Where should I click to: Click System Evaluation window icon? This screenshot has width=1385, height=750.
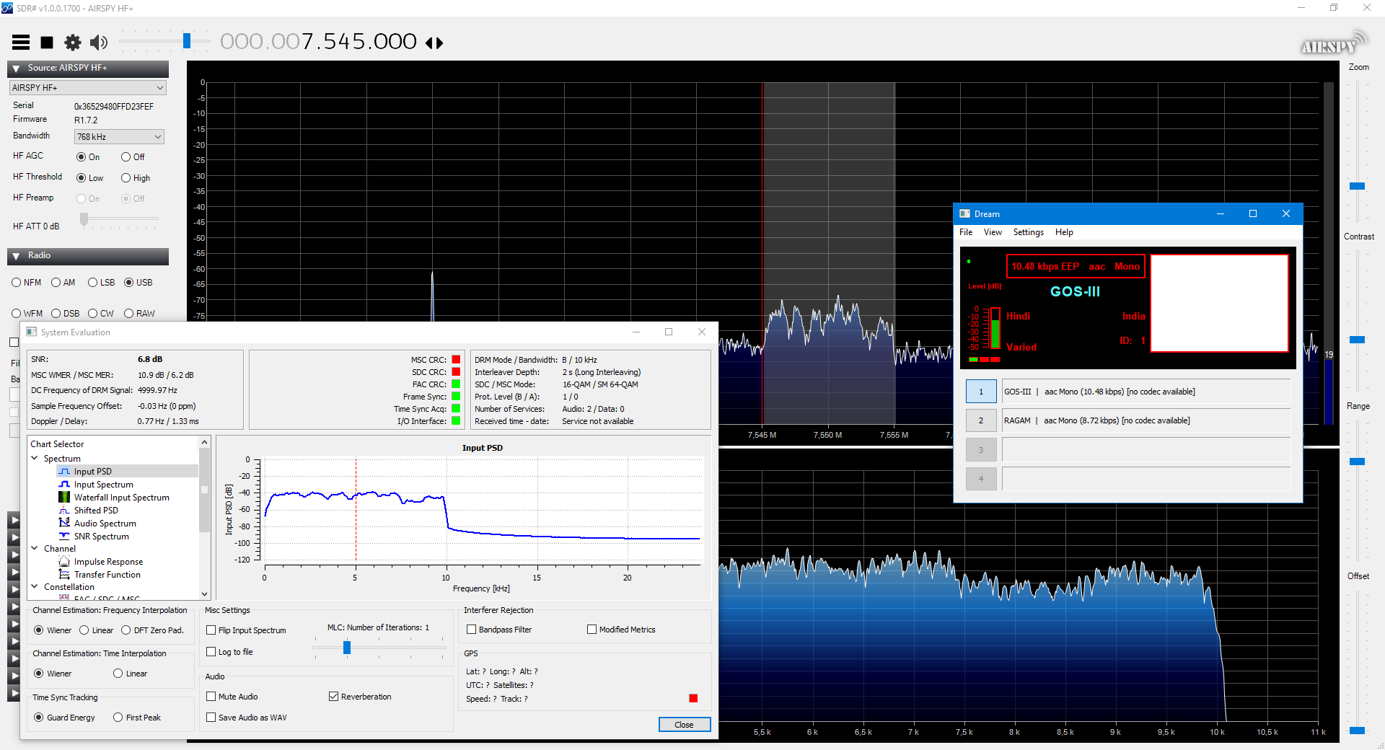point(32,332)
